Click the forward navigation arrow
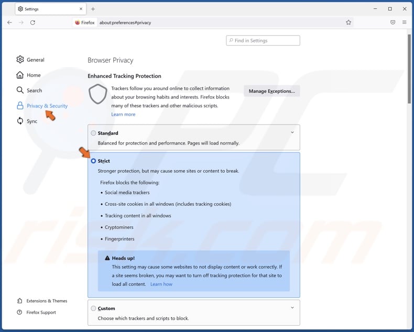Image resolution: width=414 pixels, height=332 pixels. (x=21, y=23)
